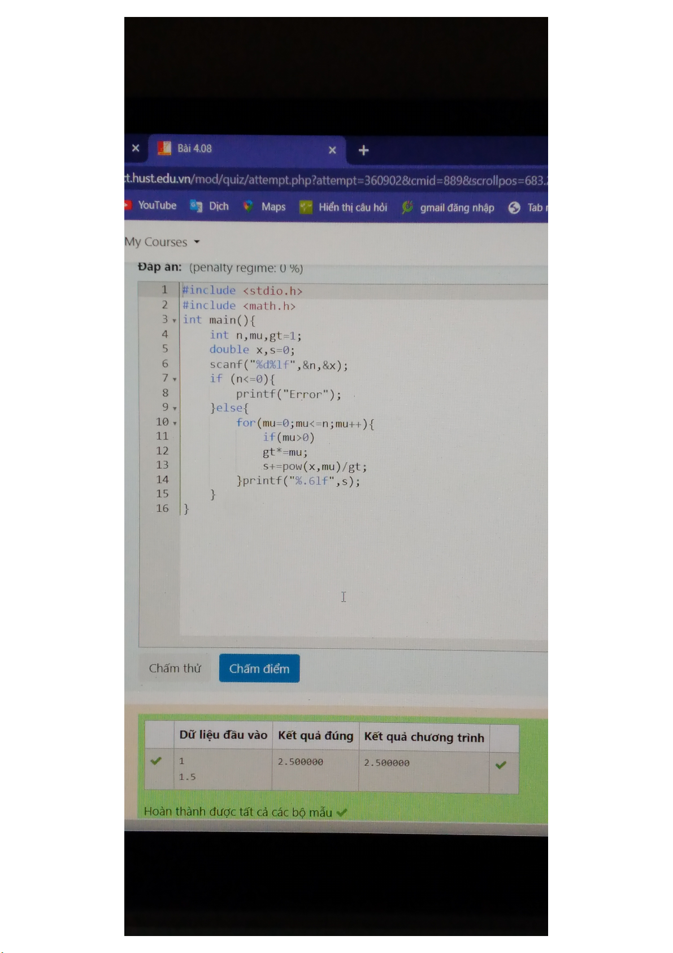Fold the for loop on line 10

click(x=175, y=423)
